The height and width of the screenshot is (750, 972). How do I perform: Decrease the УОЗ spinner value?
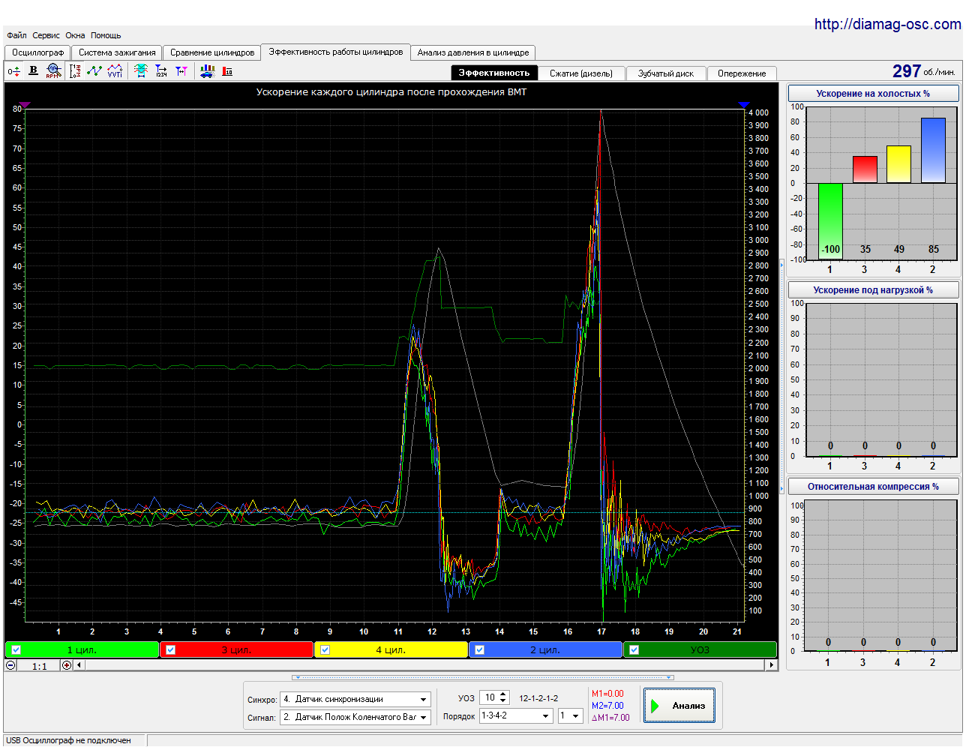(x=503, y=701)
